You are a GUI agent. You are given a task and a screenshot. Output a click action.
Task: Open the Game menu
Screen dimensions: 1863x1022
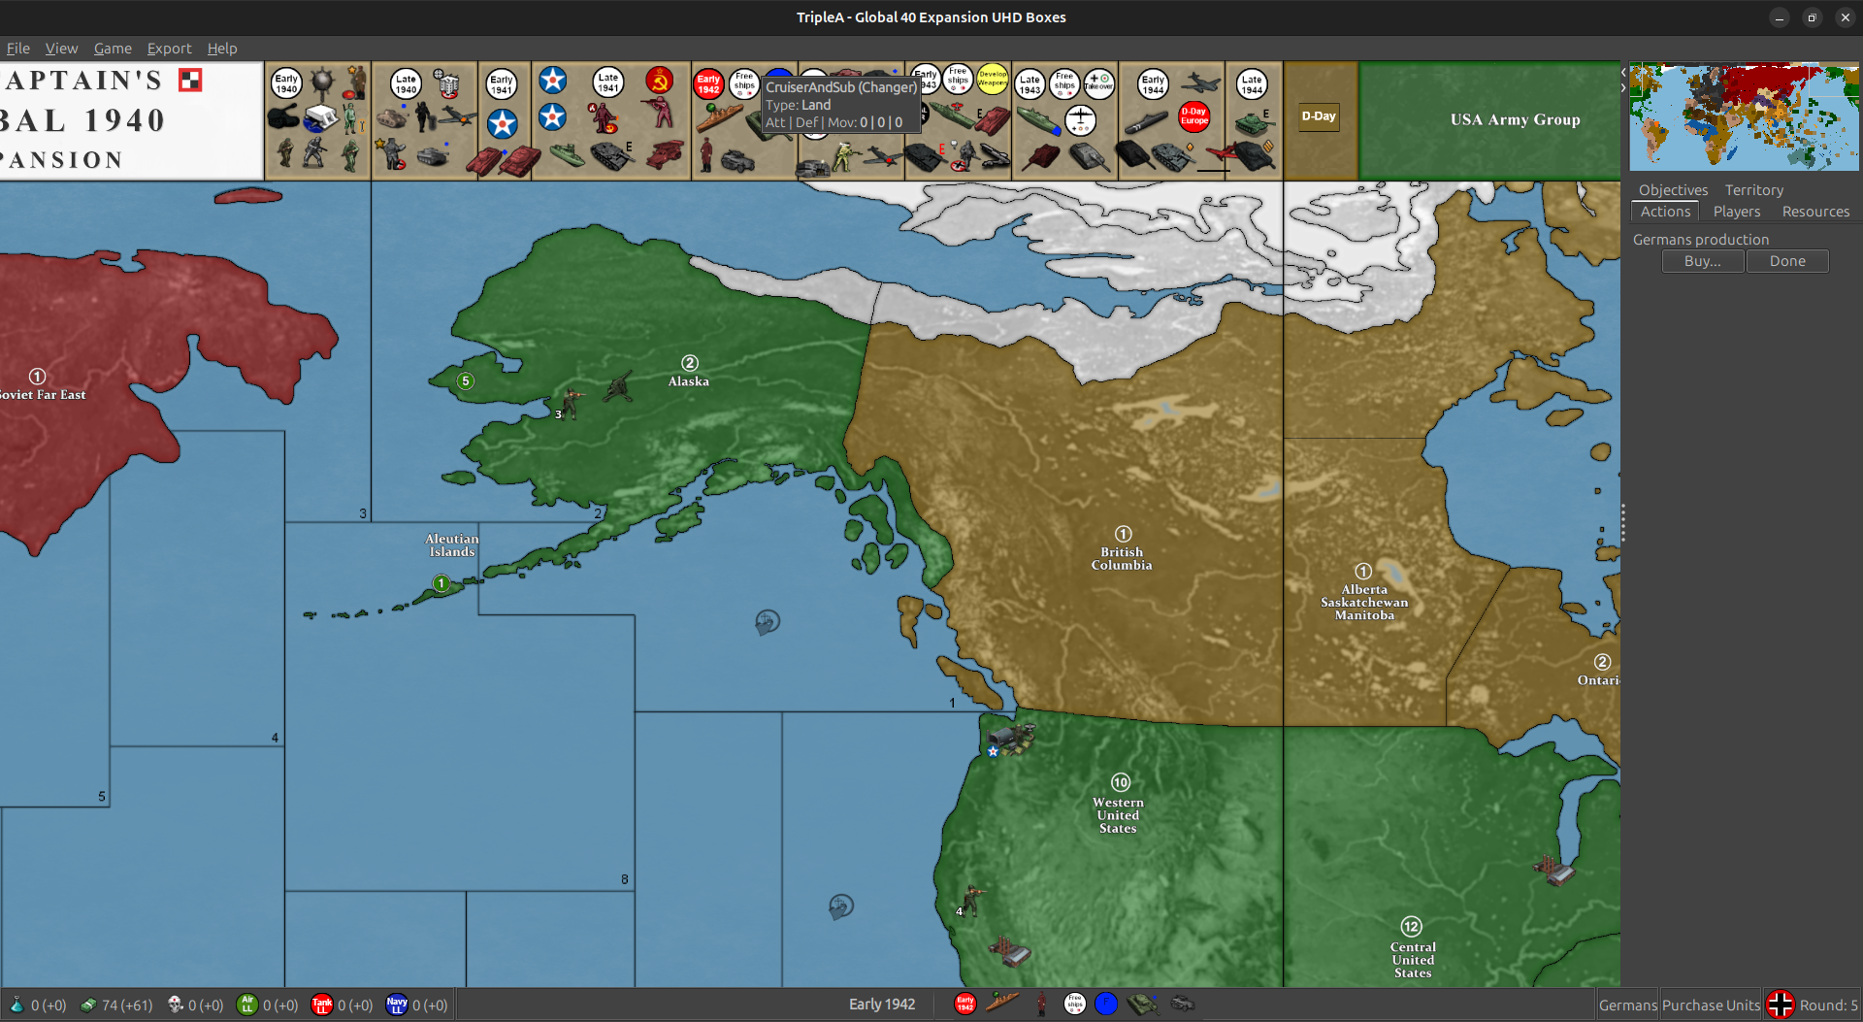(x=113, y=49)
